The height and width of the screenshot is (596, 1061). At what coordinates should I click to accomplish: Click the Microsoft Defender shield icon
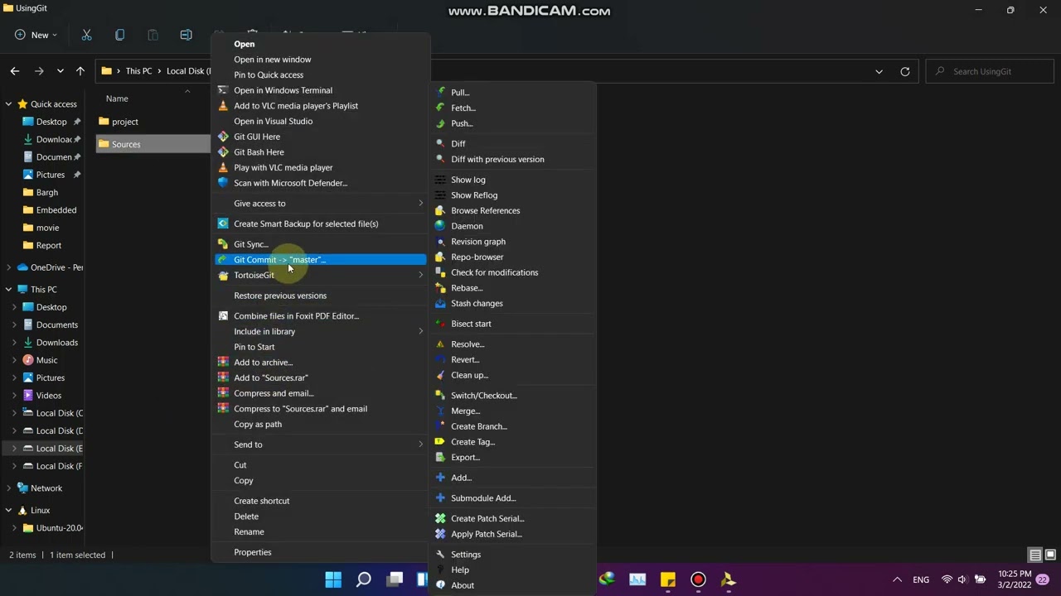[x=223, y=183]
